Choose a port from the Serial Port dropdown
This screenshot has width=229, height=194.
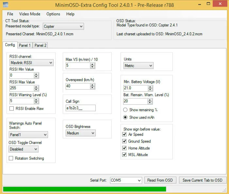pyautogui.click(x=125, y=180)
